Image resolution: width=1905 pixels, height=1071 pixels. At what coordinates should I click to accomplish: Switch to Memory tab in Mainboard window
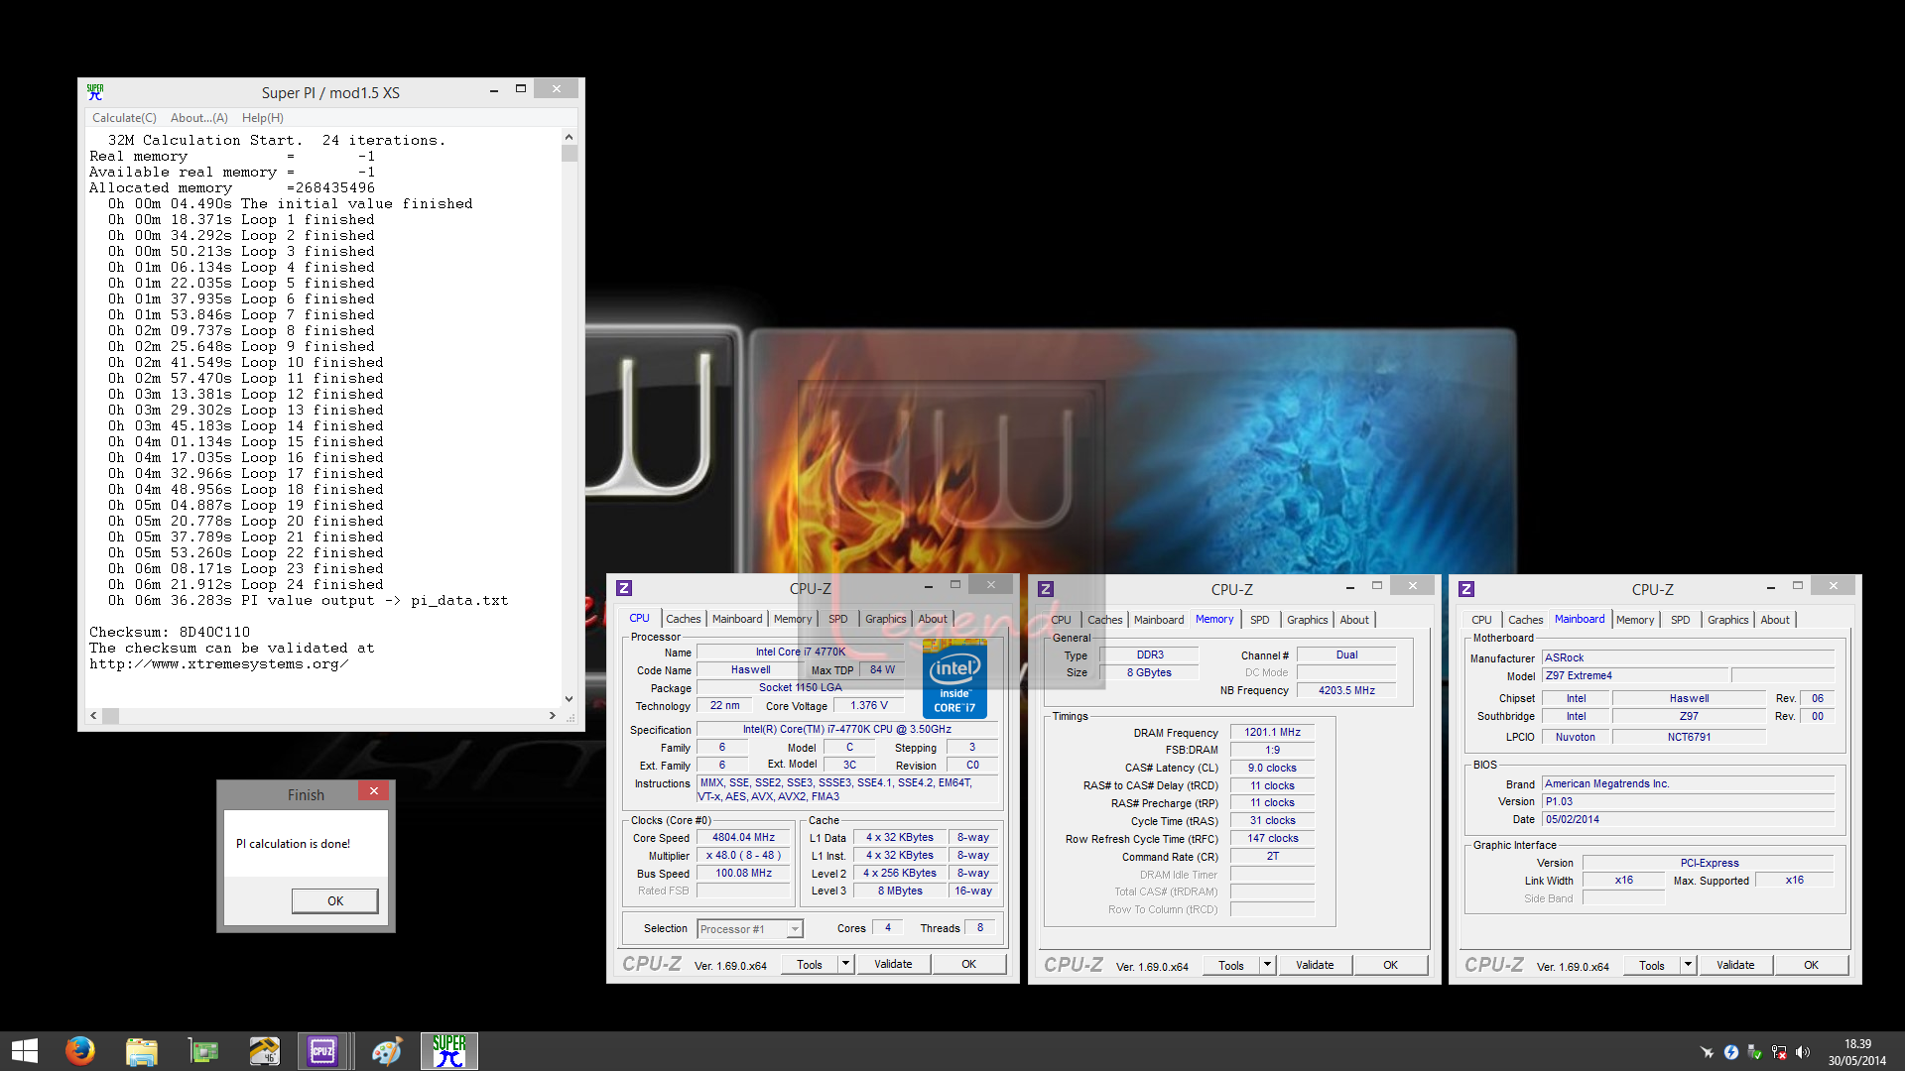(x=1635, y=620)
